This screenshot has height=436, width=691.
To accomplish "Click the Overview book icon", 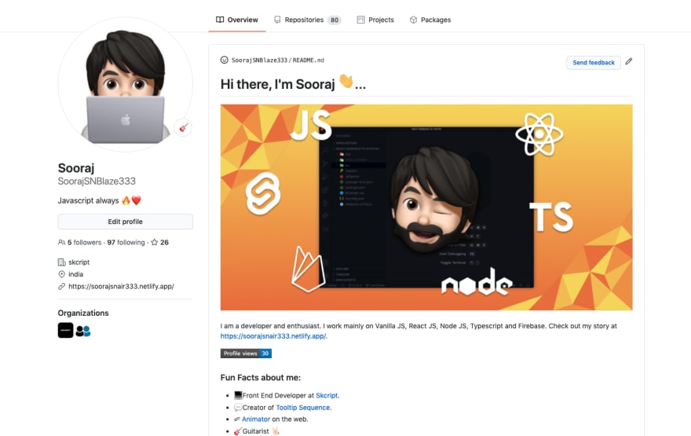I will (x=219, y=20).
